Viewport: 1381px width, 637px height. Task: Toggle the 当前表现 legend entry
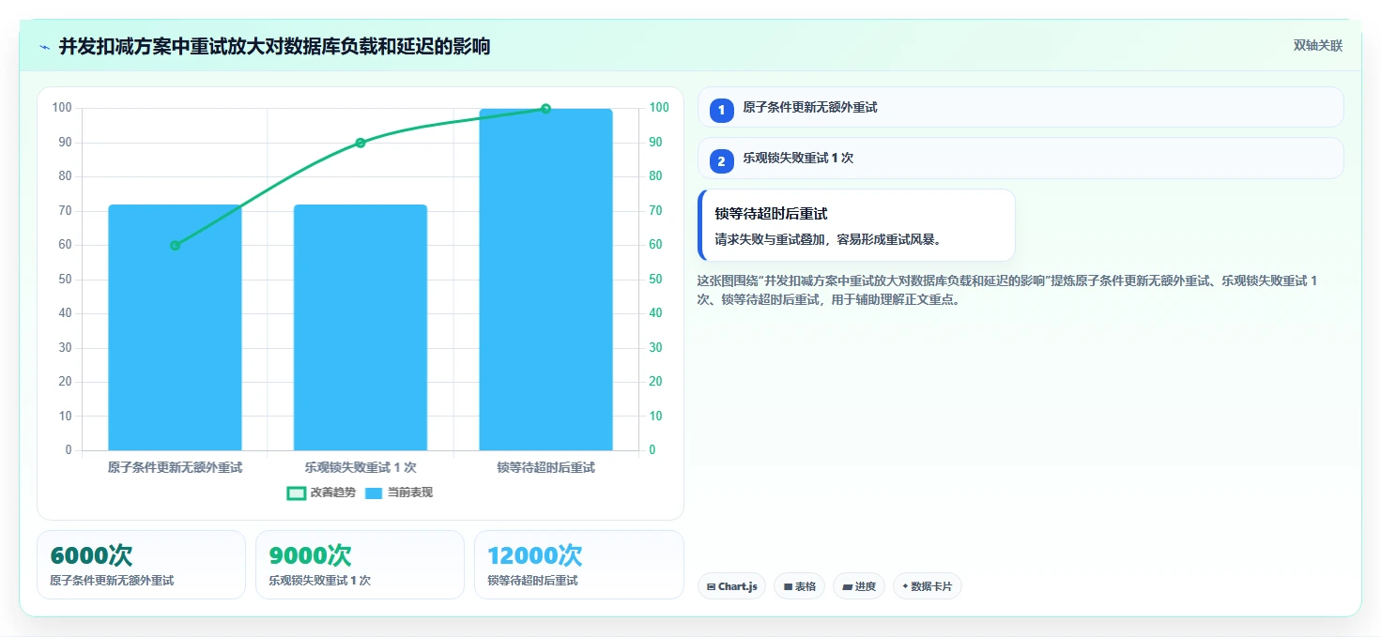tap(399, 493)
